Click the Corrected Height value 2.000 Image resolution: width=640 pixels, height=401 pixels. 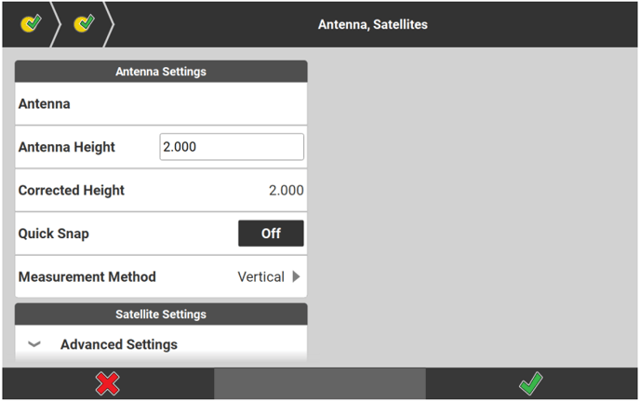click(286, 191)
